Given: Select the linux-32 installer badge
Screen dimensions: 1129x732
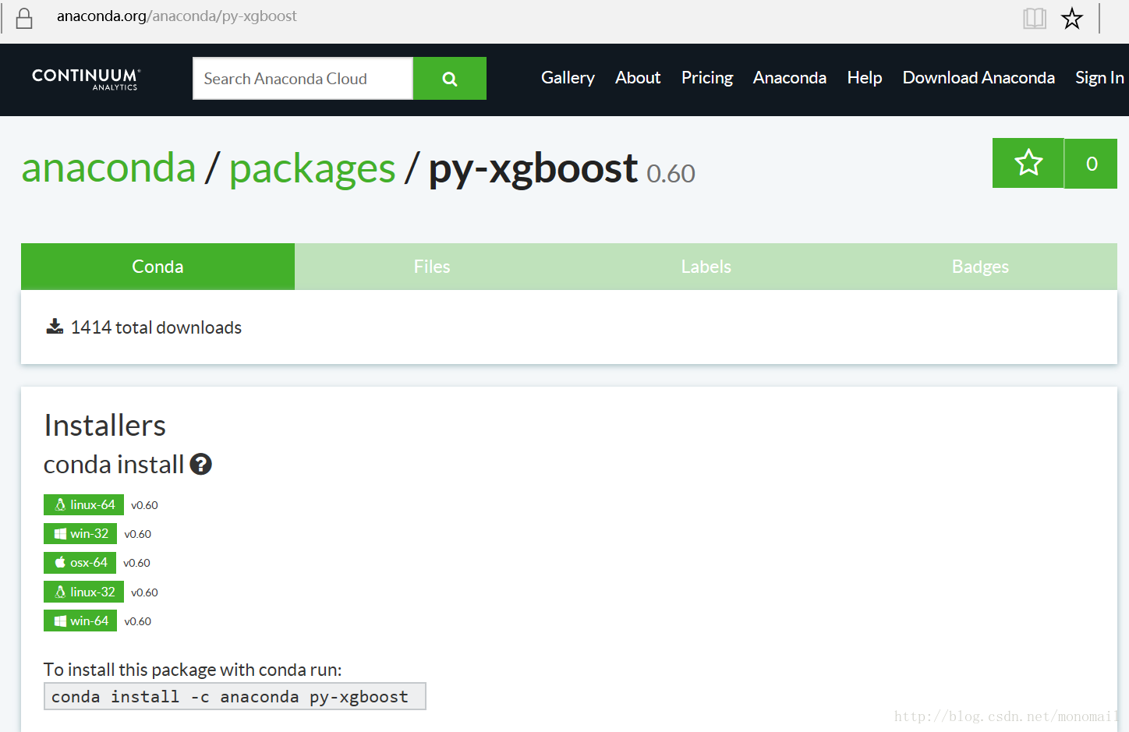Looking at the screenshot, I should pos(84,592).
